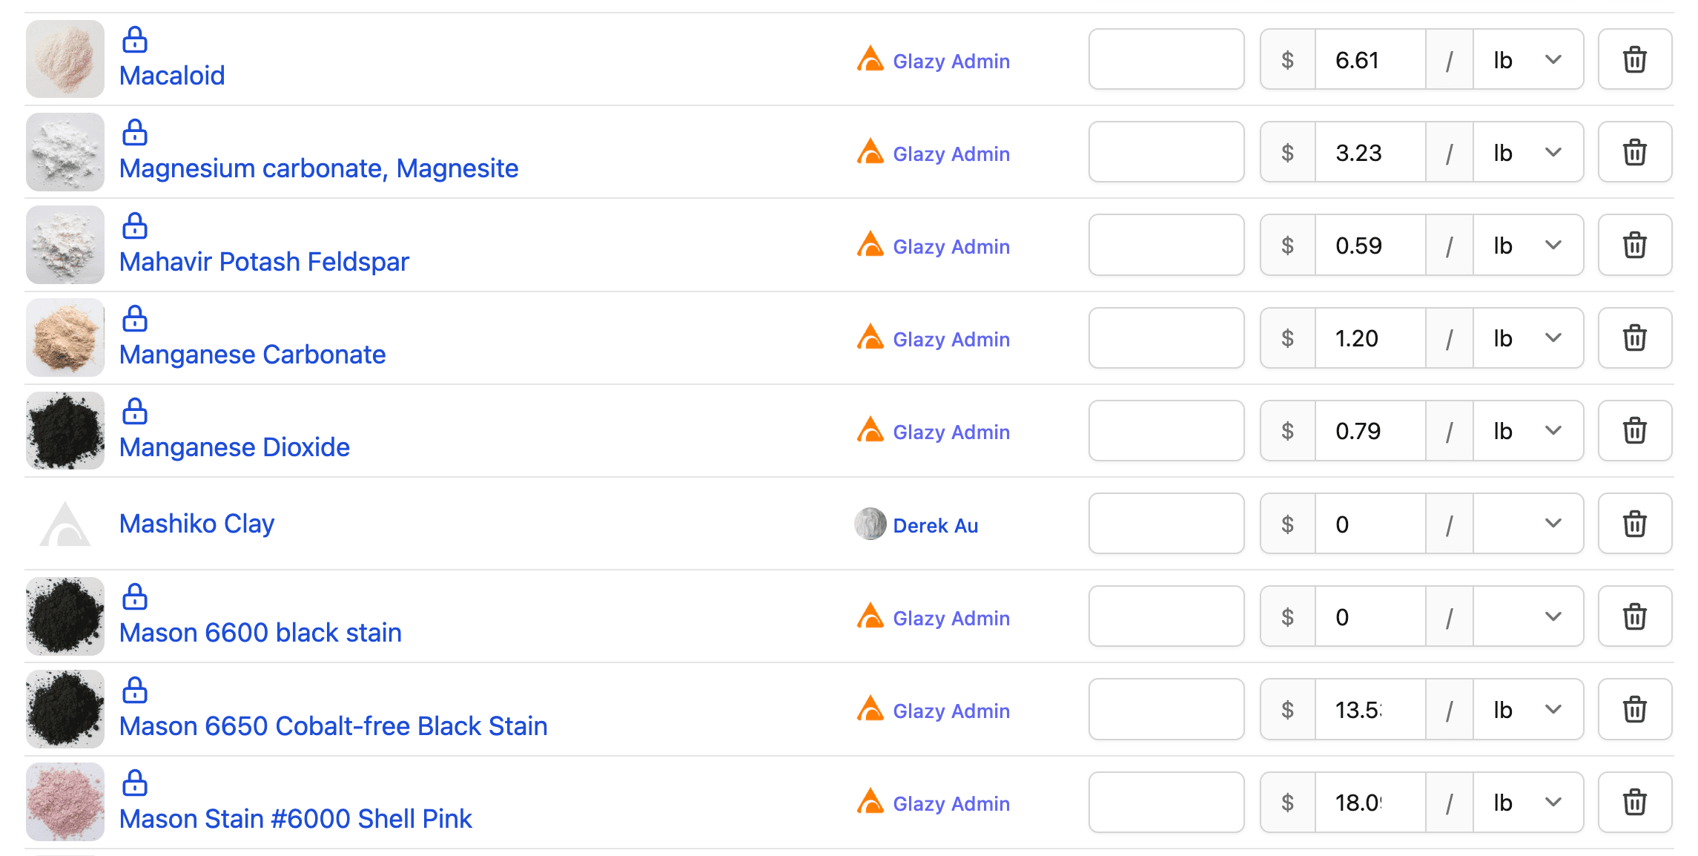Click the Derek Au author name
The image size is (1698, 856).
(935, 525)
